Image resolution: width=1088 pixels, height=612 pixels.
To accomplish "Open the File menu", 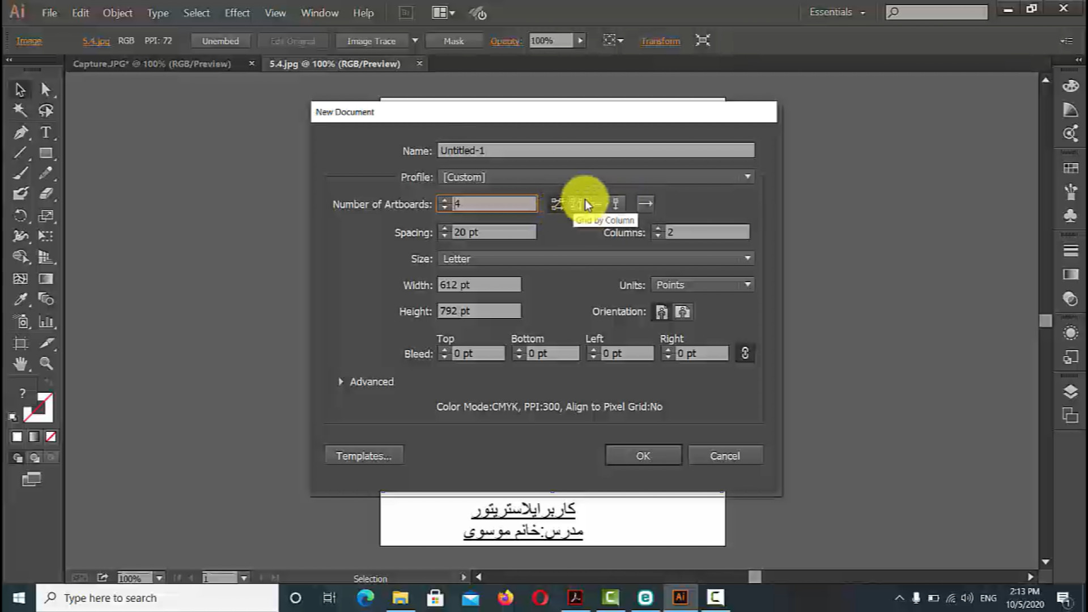I will click(49, 12).
